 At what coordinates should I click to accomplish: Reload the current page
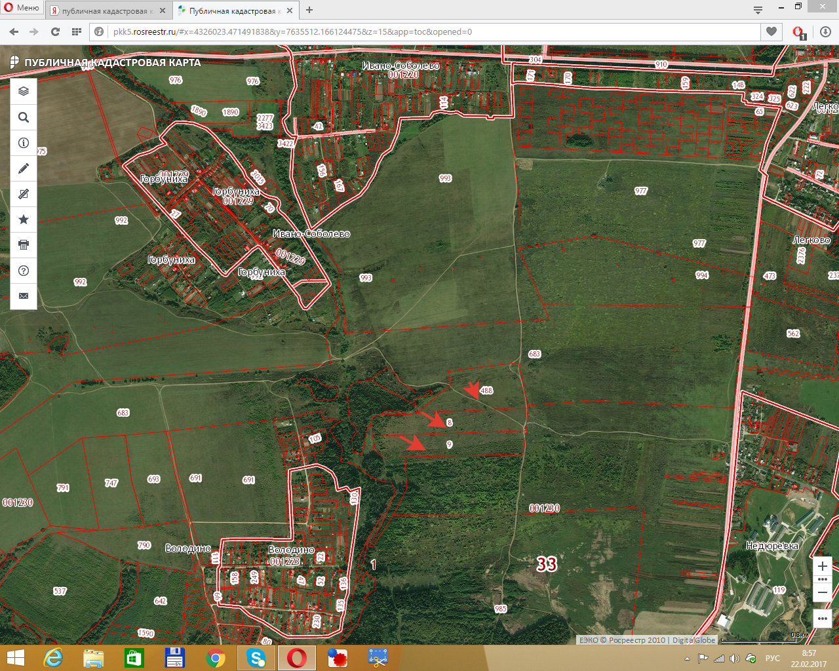coord(56,31)
